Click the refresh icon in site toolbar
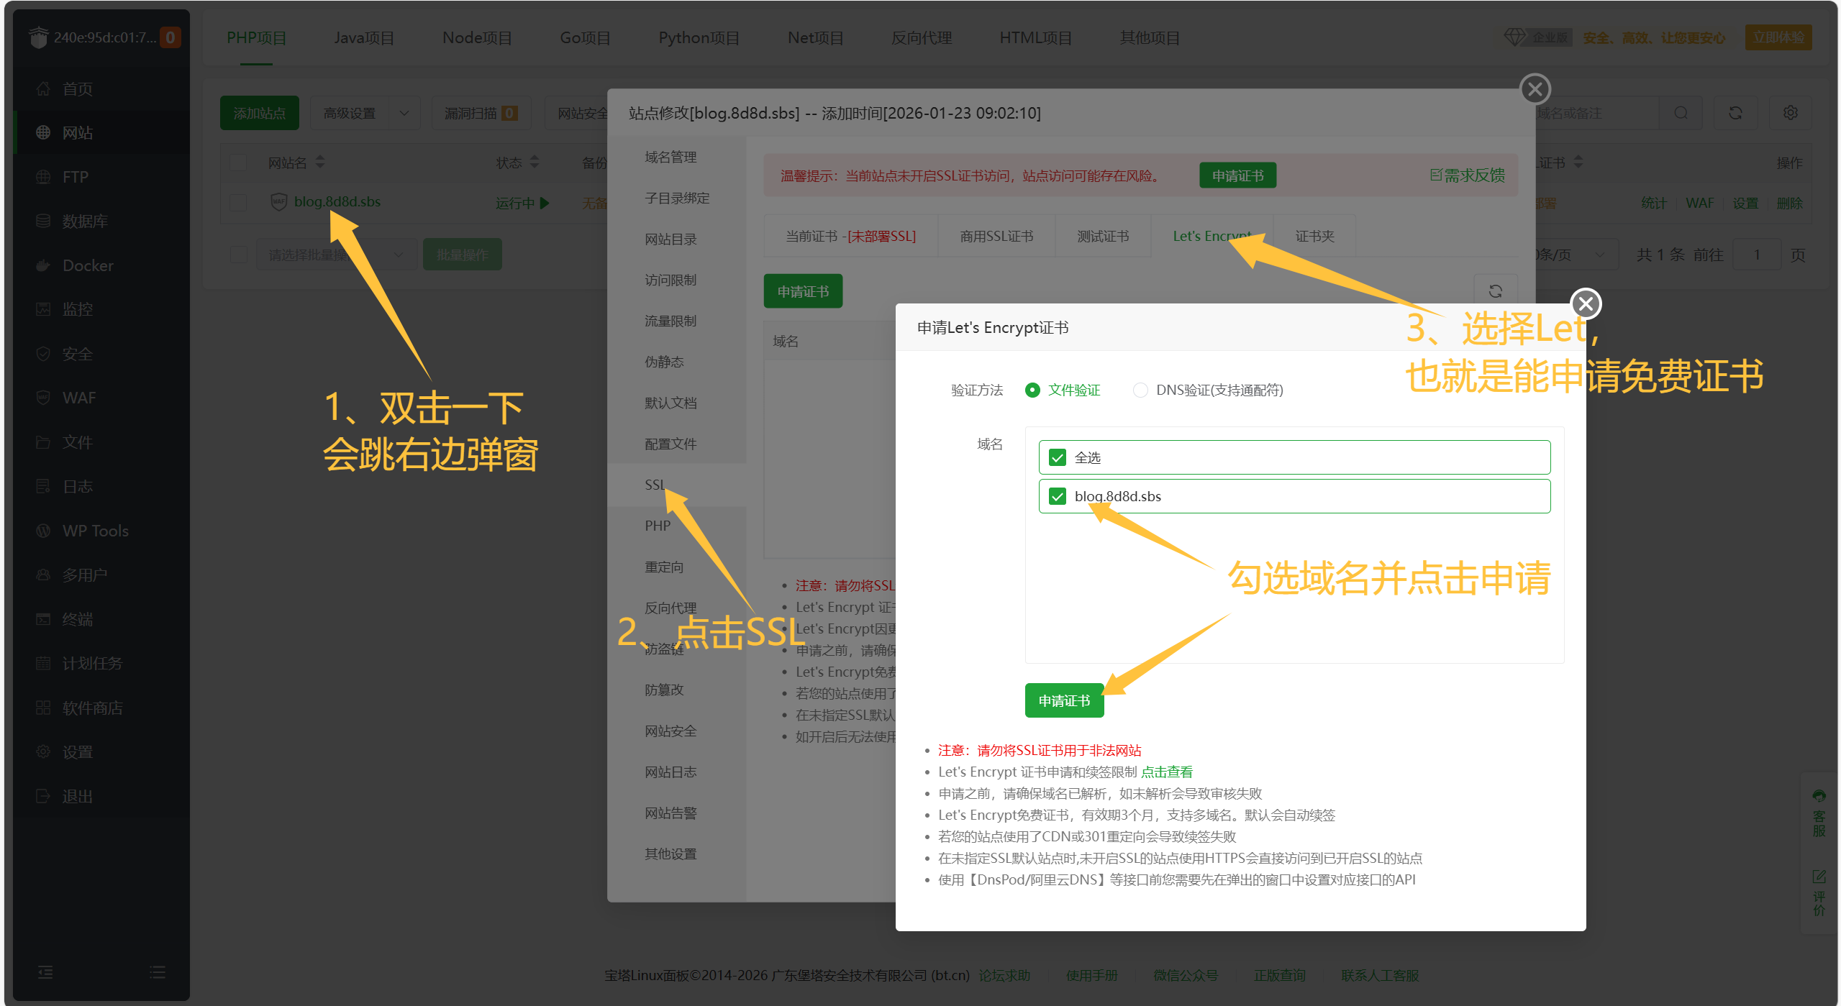The width and height of the screenshot is (1841, 1006). tap(1735, 113)
